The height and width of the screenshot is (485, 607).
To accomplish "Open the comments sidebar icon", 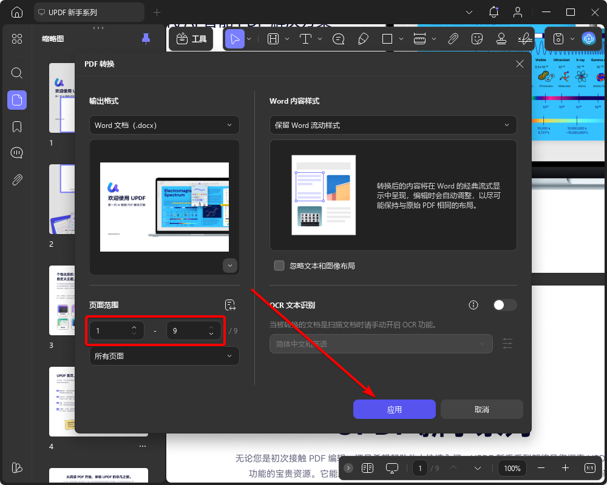I will click(x=16, y=153).
